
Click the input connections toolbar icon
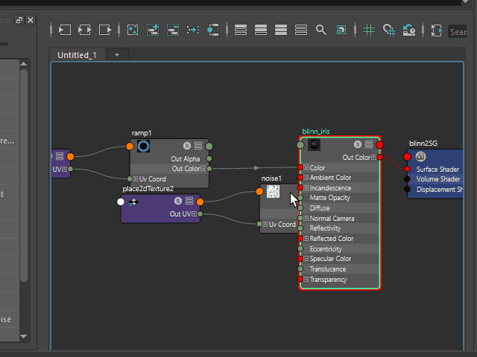point(65,30)
